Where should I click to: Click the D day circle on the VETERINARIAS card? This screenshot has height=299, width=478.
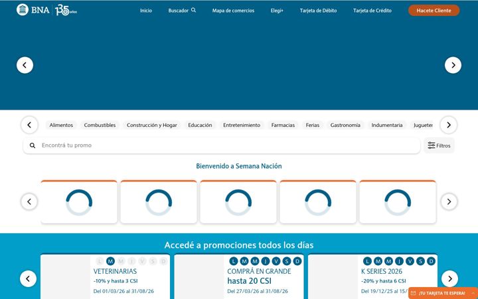point(163,261)
